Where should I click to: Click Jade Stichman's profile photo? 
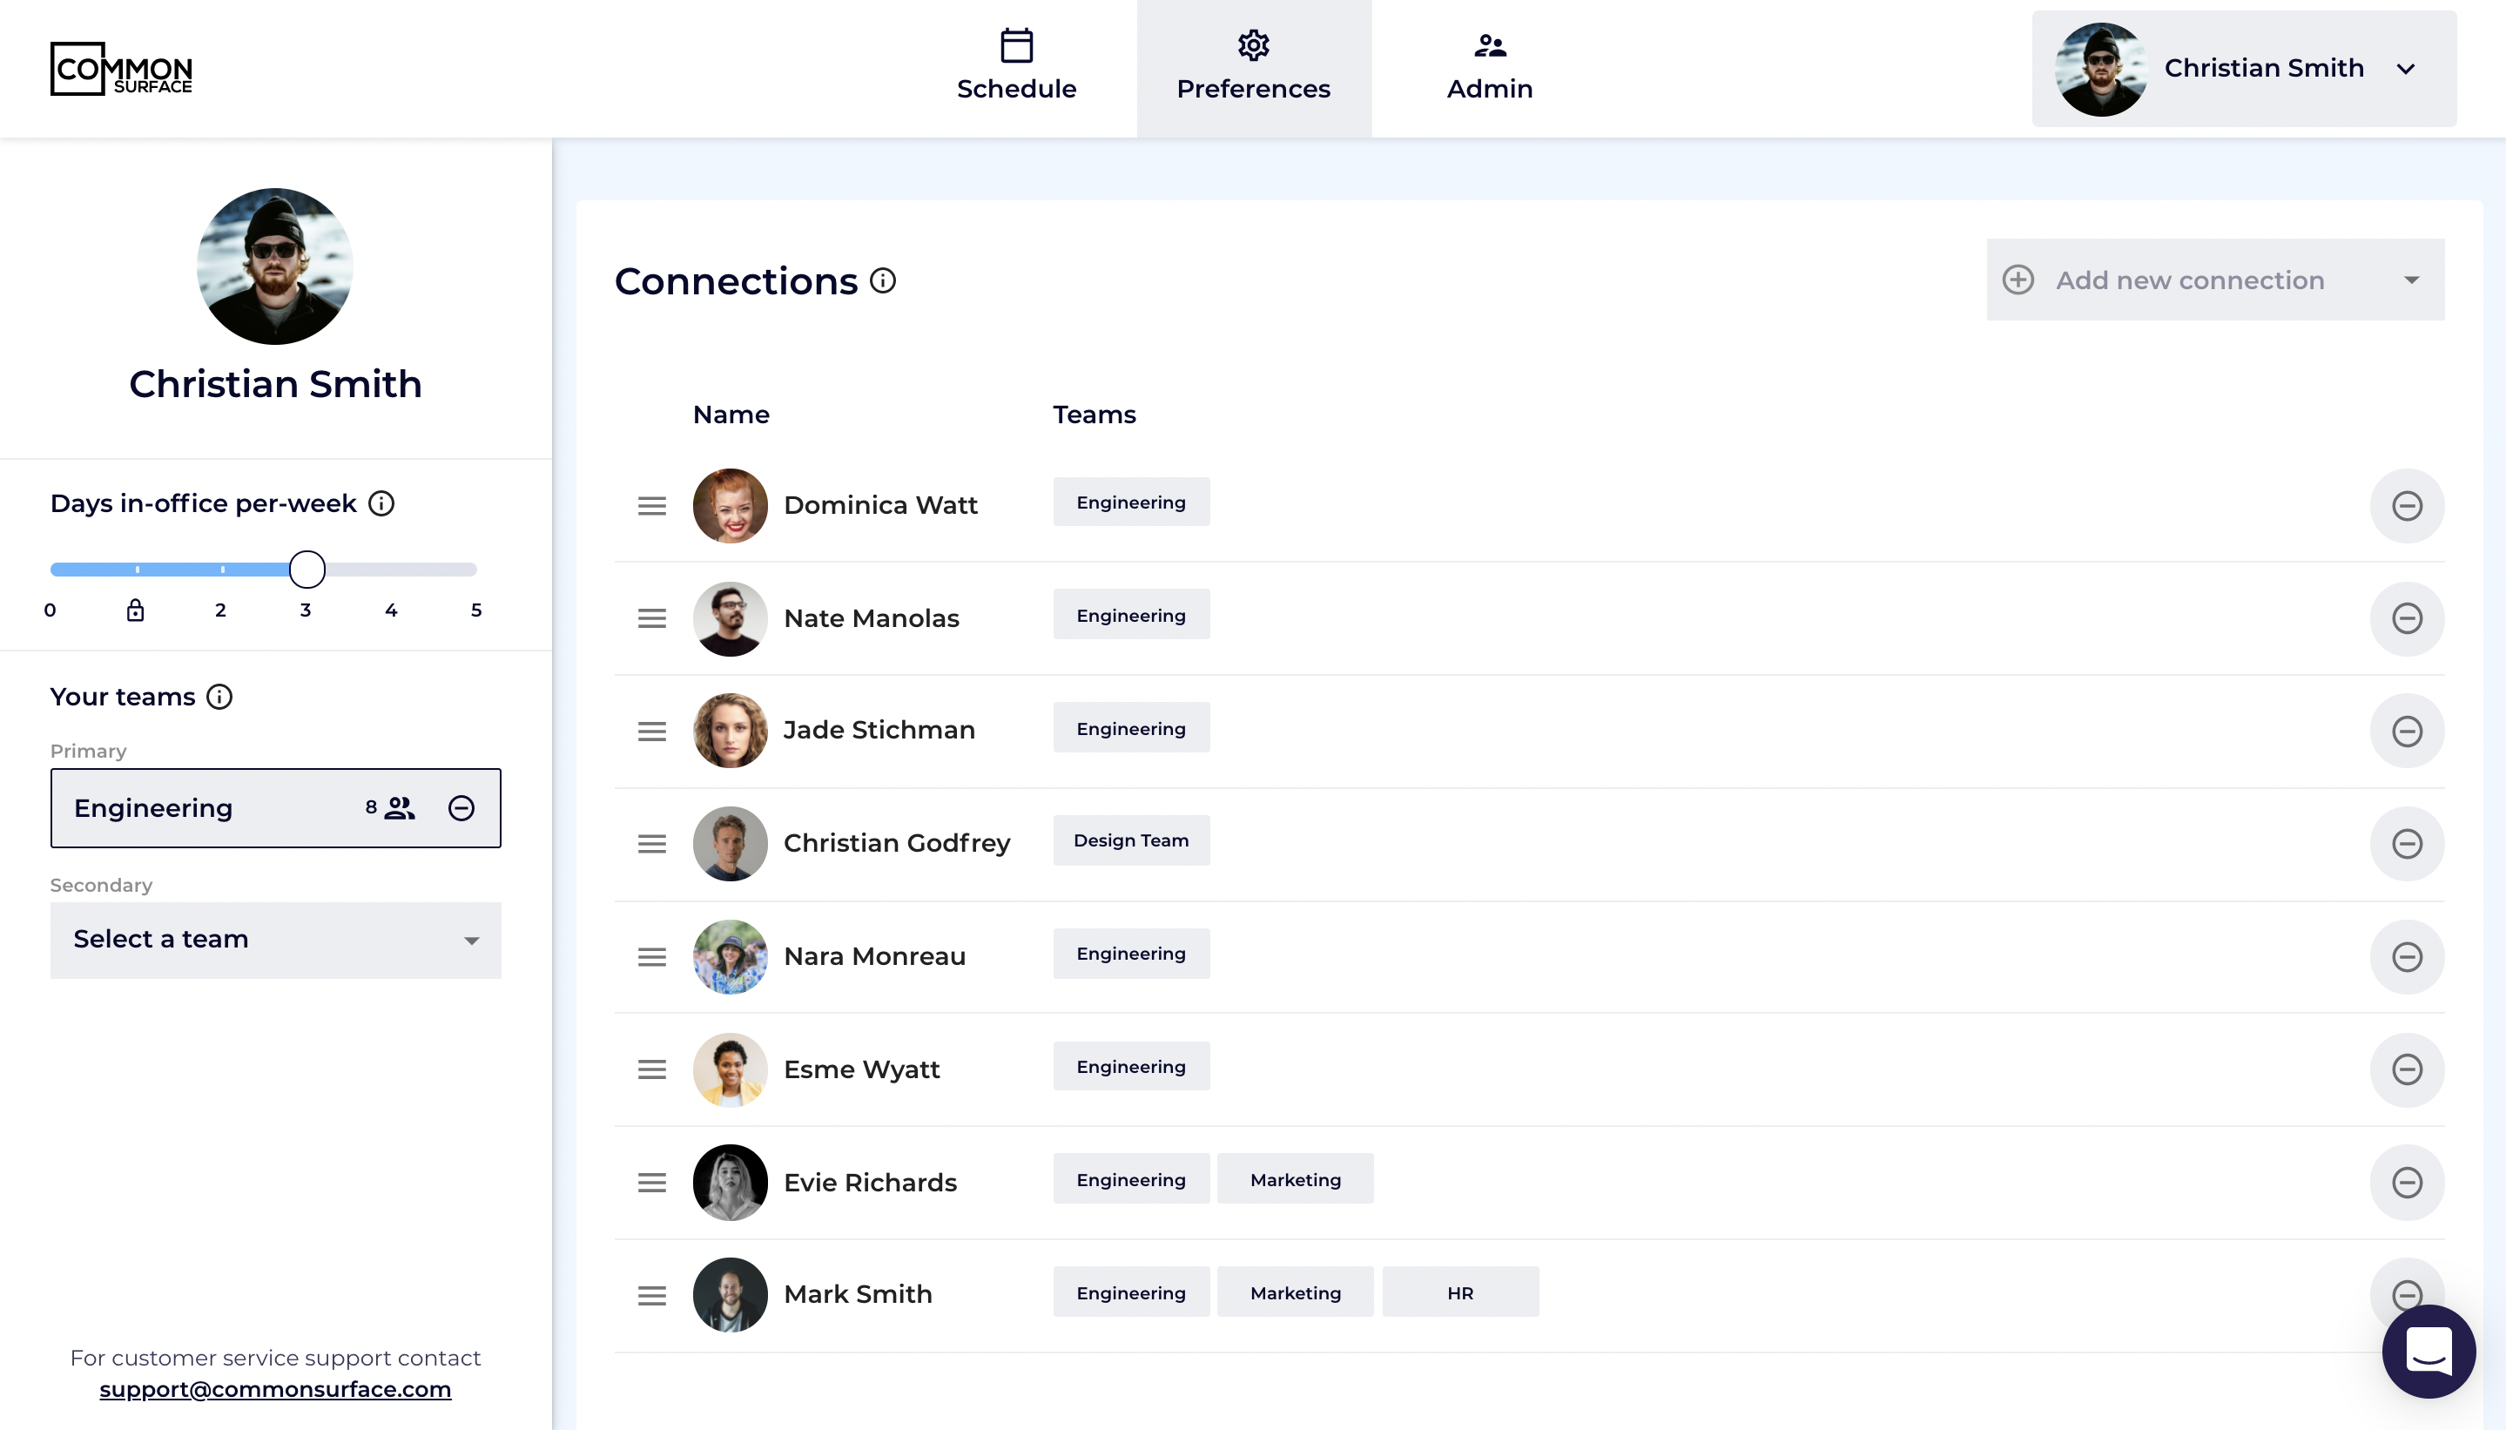click(x=730, y=731)
